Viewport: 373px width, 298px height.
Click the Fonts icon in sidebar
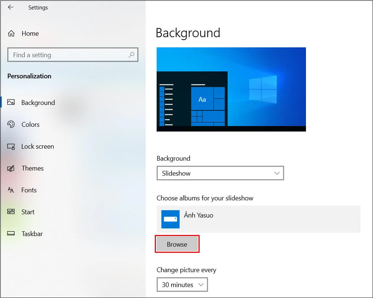coord(11,190)
